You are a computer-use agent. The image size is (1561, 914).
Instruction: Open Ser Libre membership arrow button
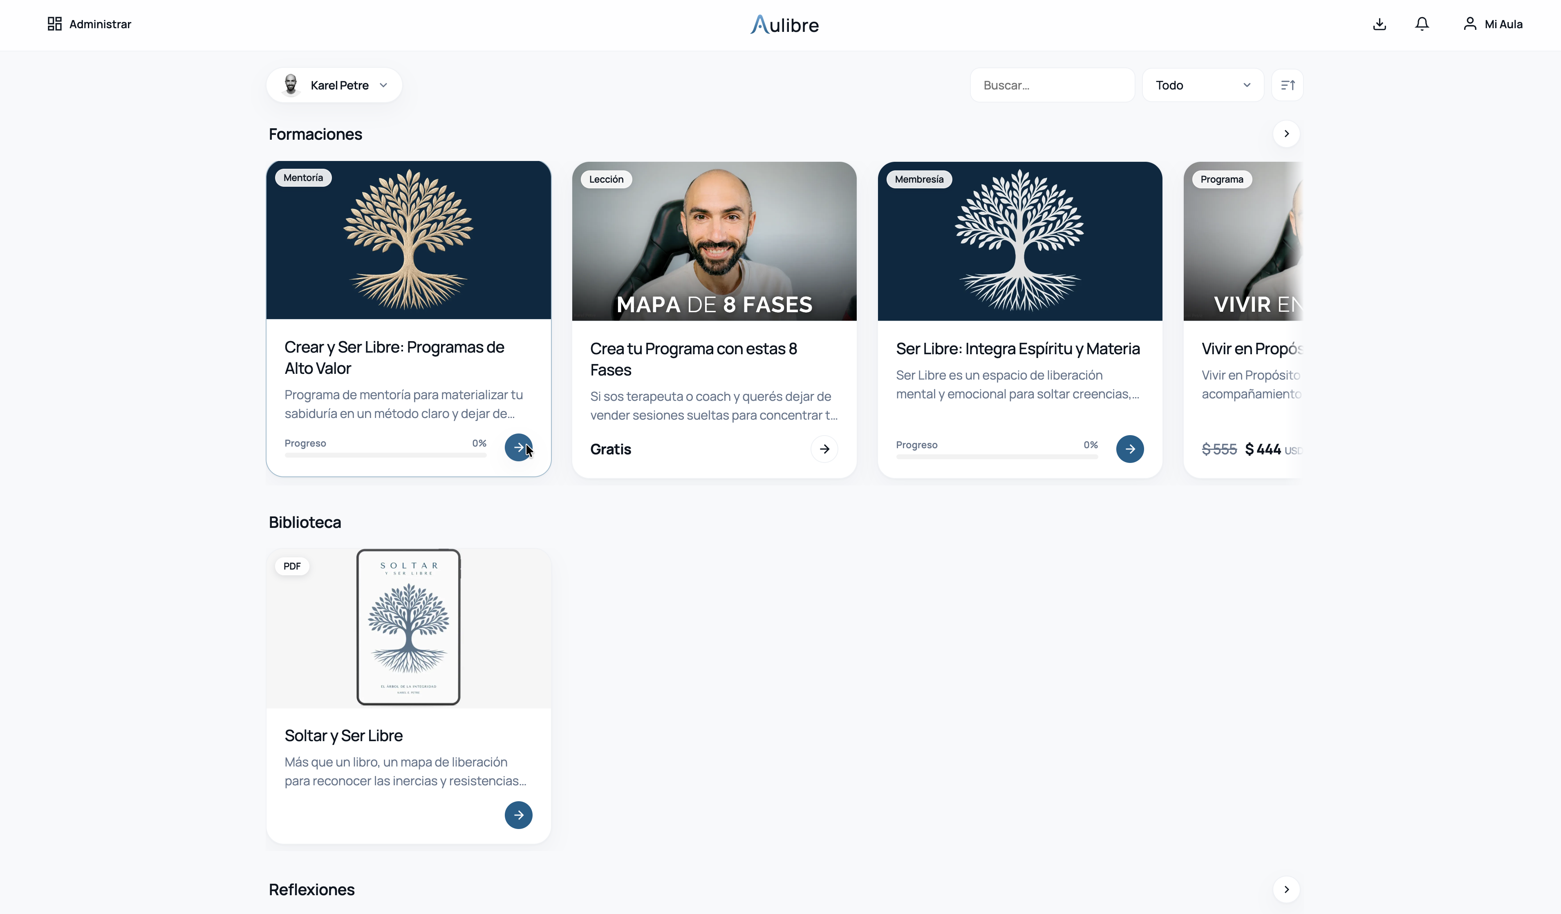tap(1130, 449)
